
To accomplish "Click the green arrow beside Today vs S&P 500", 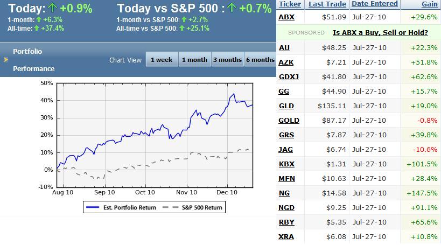I will coord(232,9).
